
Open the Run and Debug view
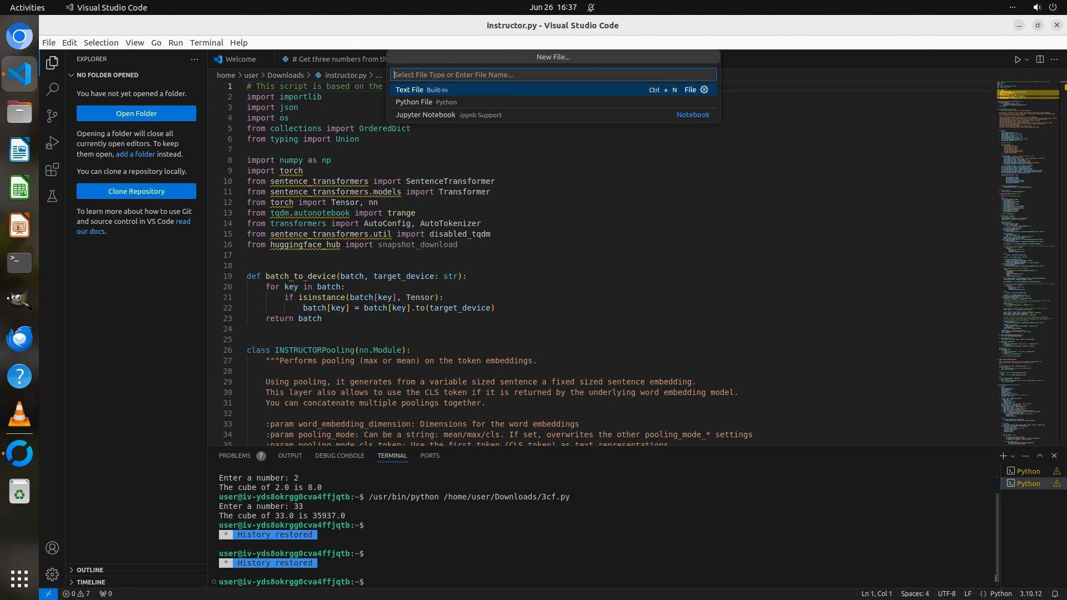52,143
